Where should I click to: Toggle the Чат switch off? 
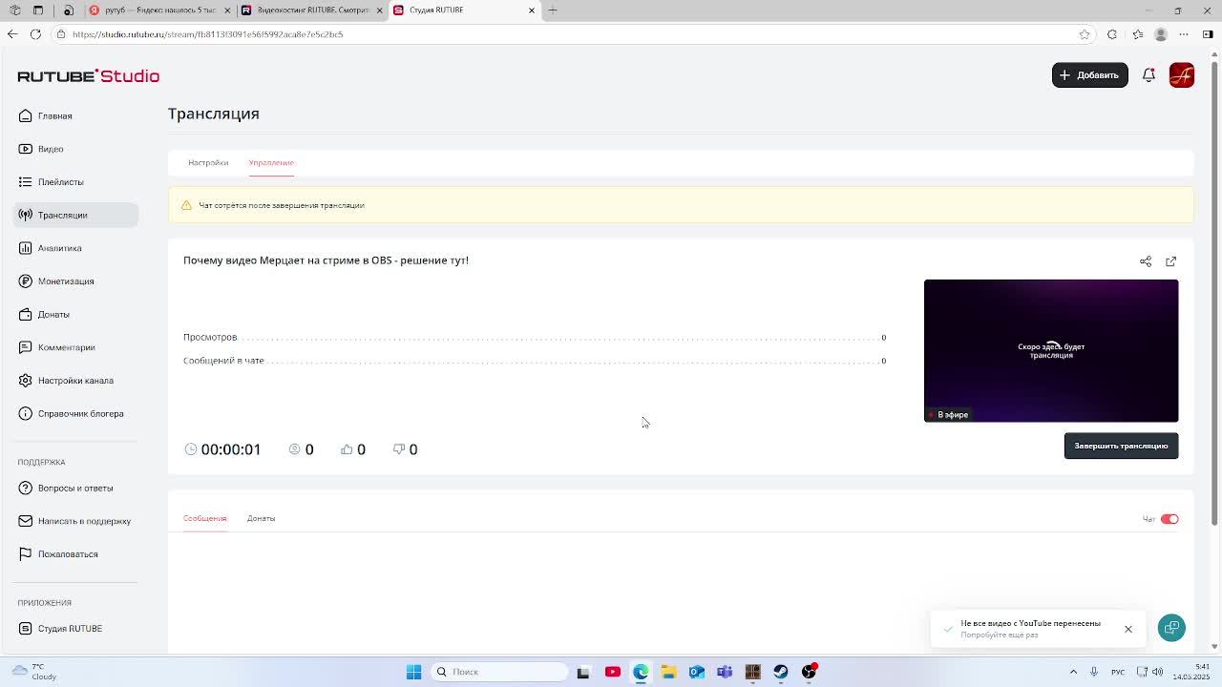click(1169, 519)
